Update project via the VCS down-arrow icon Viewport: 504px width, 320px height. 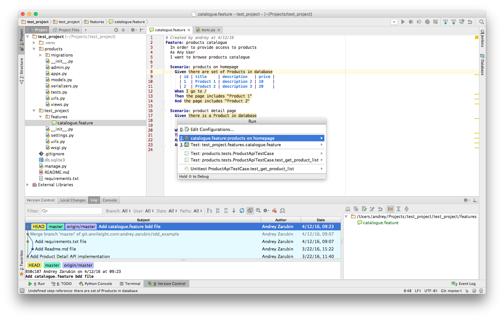click(445, 22)
